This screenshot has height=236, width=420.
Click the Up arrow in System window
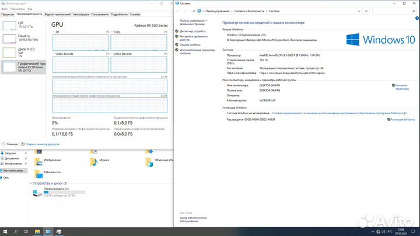[x=194, y=11]
